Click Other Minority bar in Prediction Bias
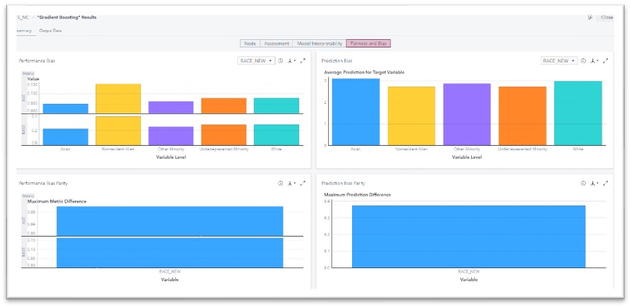This screenshot has width=630, height=306. [x=467, y=114]
